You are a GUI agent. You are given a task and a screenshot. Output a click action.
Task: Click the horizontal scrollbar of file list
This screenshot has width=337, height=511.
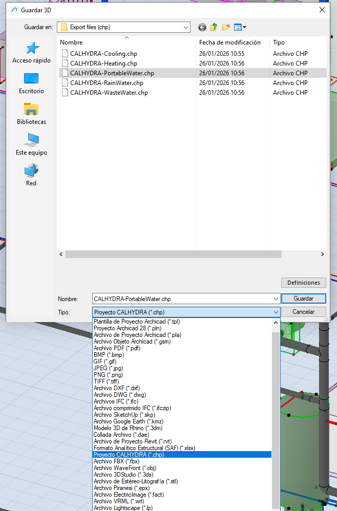tap(174, 254)
